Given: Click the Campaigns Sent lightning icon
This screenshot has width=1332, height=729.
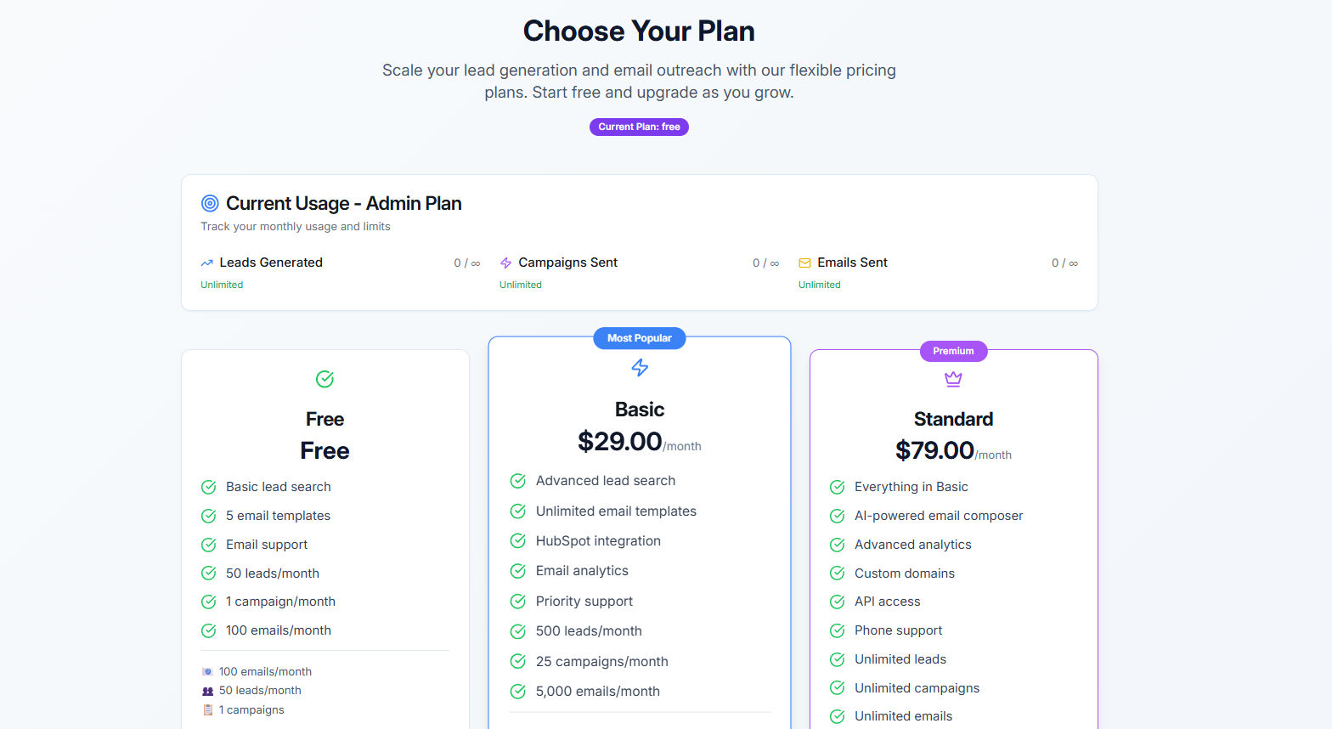Looking at the screenshot, I should (505, 263).
